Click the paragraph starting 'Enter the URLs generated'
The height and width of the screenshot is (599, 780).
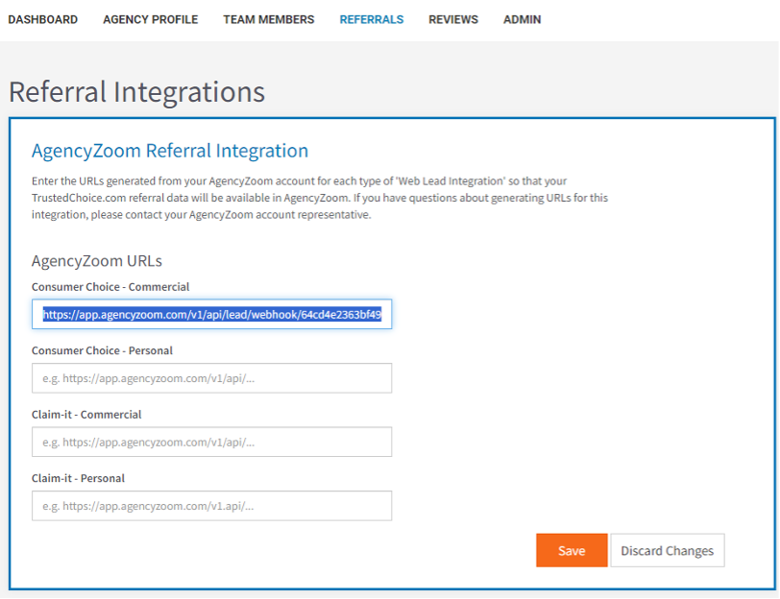320,198
